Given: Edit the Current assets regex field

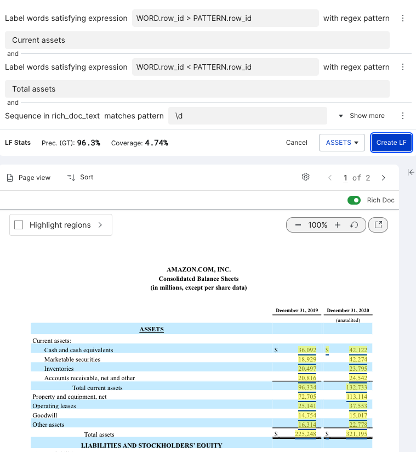Looking at the screenshot, I should point(197,40).
